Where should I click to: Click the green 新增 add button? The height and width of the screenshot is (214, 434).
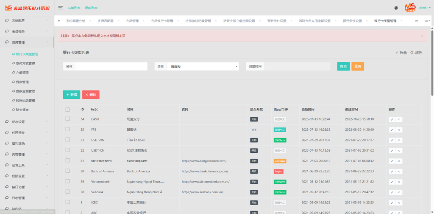72,95
